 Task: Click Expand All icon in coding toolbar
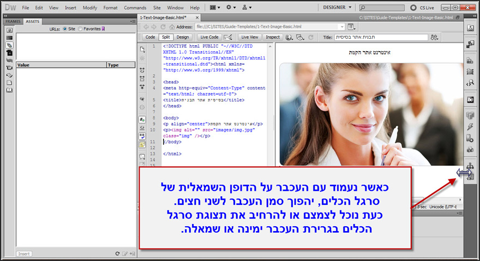pyautogui.click(x=142, y=86)
